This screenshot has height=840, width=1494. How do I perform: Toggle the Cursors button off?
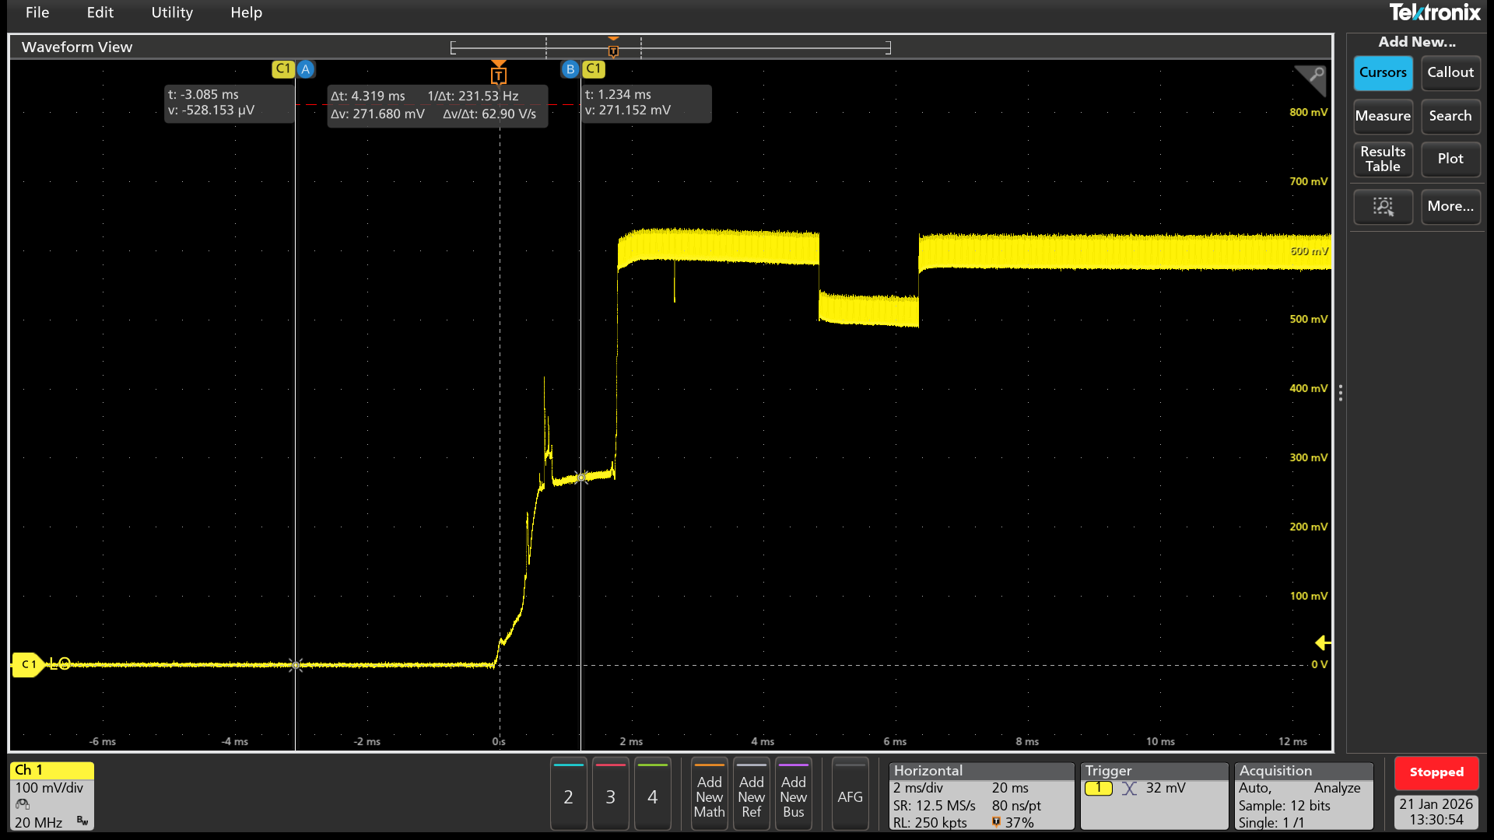point(1383,72)
